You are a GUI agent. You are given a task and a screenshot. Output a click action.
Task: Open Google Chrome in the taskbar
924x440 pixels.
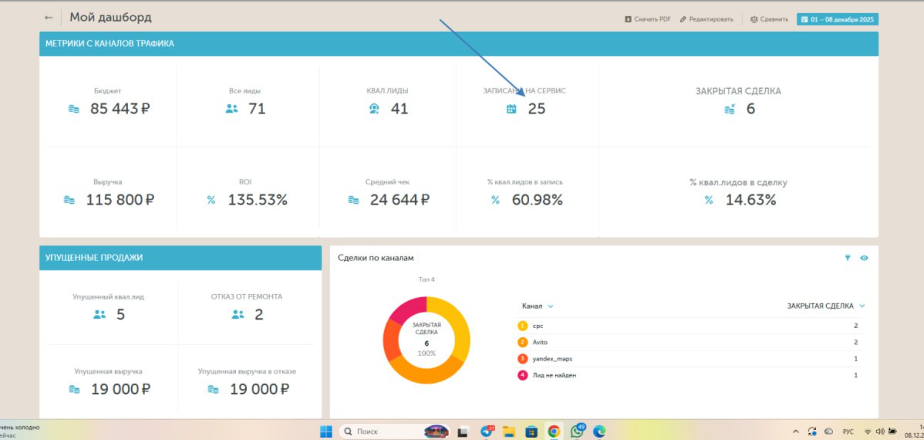pyautogui.click(x=553, y=432)
